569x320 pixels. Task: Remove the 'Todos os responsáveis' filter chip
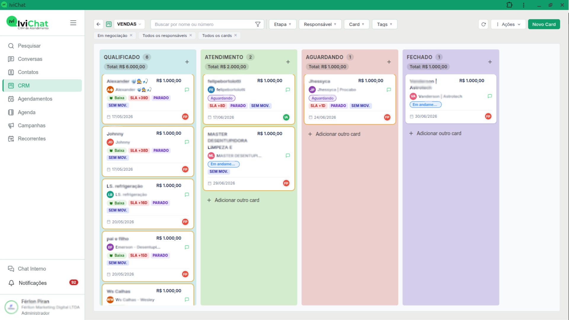(191, 35)
